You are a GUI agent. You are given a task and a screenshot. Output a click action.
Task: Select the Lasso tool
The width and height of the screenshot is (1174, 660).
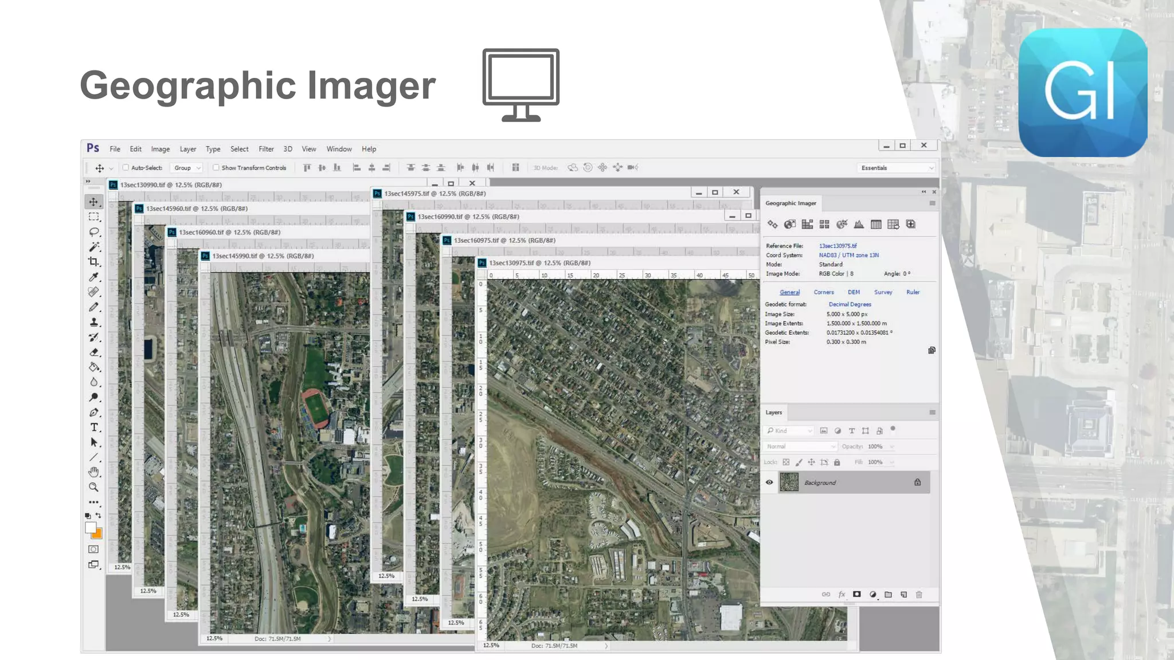tap(94, 232)
